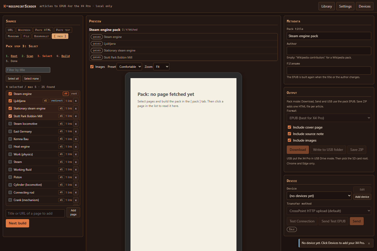Click Write to USB folder
Screen dimensions: 377x251
[328, 150]
